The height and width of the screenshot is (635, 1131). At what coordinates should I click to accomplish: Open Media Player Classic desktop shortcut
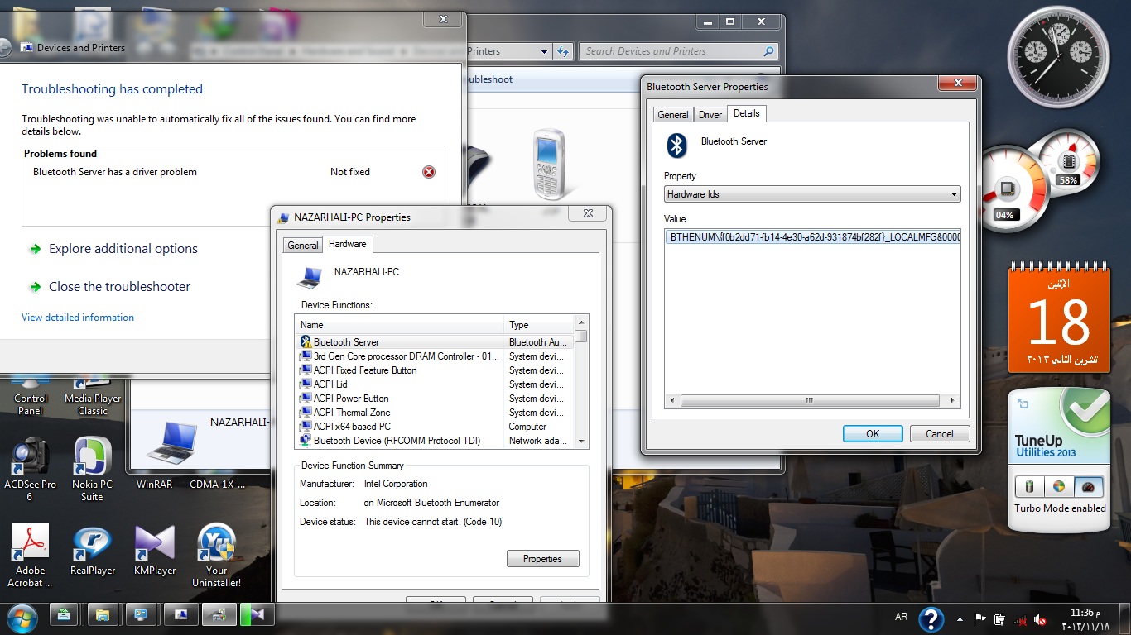(93, 396)
